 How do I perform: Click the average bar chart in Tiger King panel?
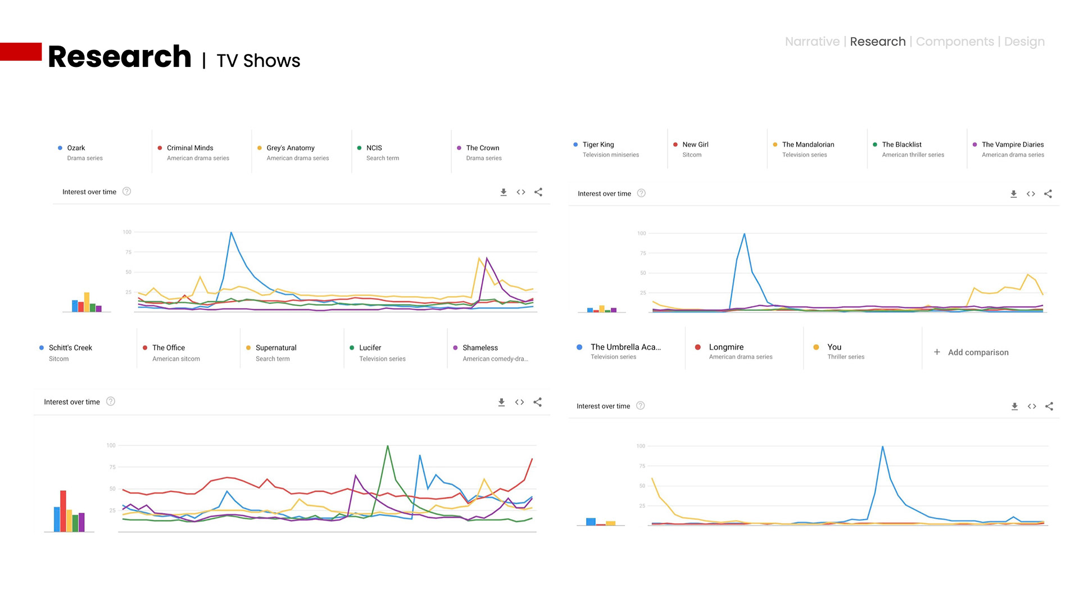pyautogui.click(x=602, y=309)
